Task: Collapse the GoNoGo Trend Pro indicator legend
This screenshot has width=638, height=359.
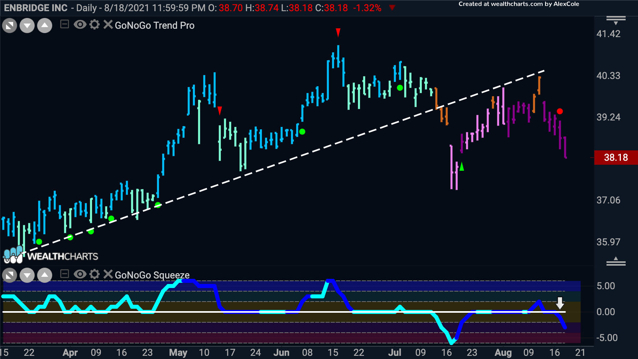Action: 64,25
